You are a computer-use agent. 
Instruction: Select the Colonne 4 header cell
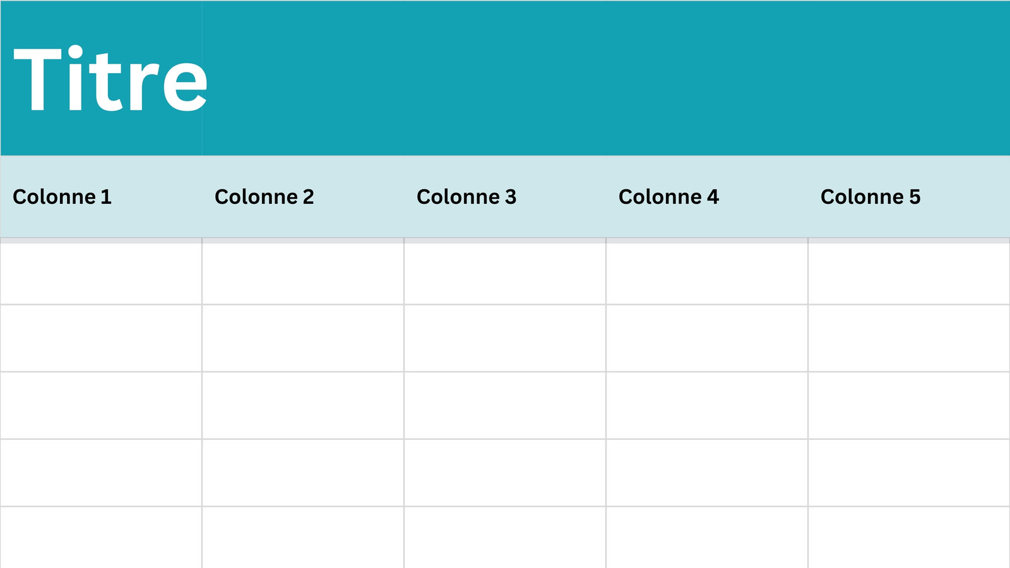707,196
